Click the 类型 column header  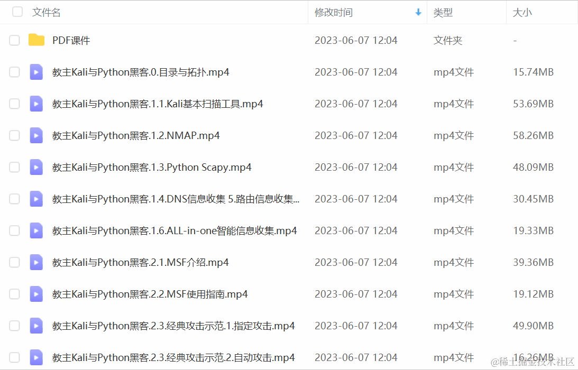(x=443, y=13)
